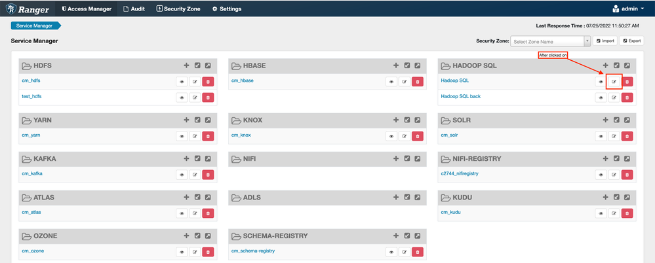Image resolution: width=655 pixels, height=263 pixels.
Task: View cm_knox service details eye icon
Action: click(391, 136)
